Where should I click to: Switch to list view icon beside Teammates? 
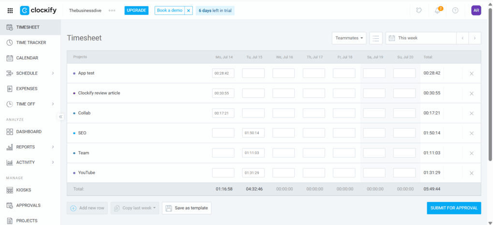tap(376, 38)
